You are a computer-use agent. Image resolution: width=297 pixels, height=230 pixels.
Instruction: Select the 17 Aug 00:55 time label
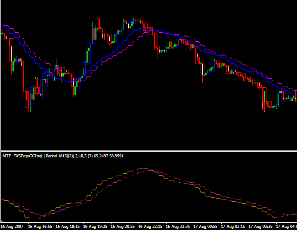coord(205,227)
